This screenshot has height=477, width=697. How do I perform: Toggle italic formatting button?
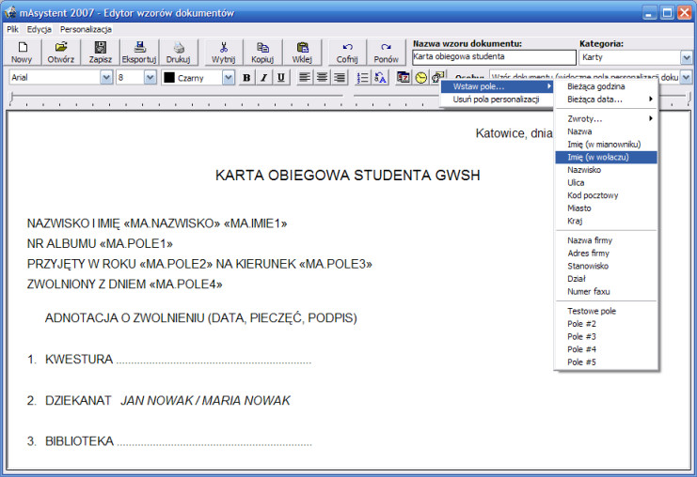[263, 78]
